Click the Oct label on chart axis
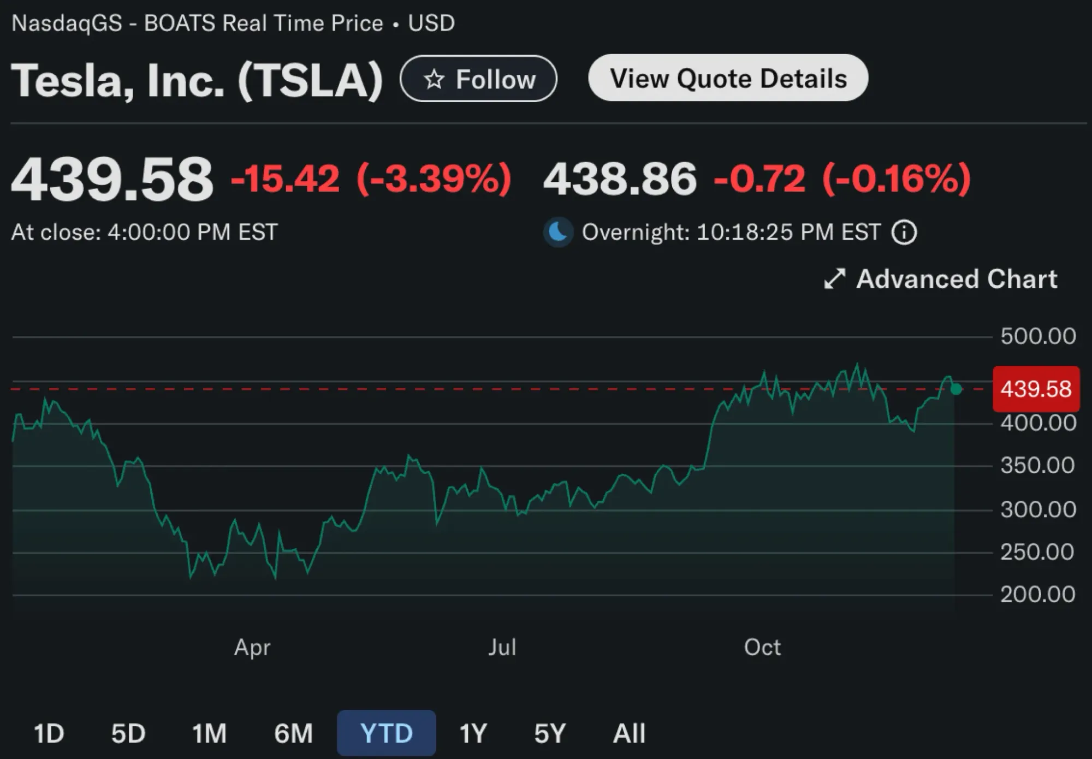The height and width of the screenshot is (759, 1092). (x=762, y=648)
